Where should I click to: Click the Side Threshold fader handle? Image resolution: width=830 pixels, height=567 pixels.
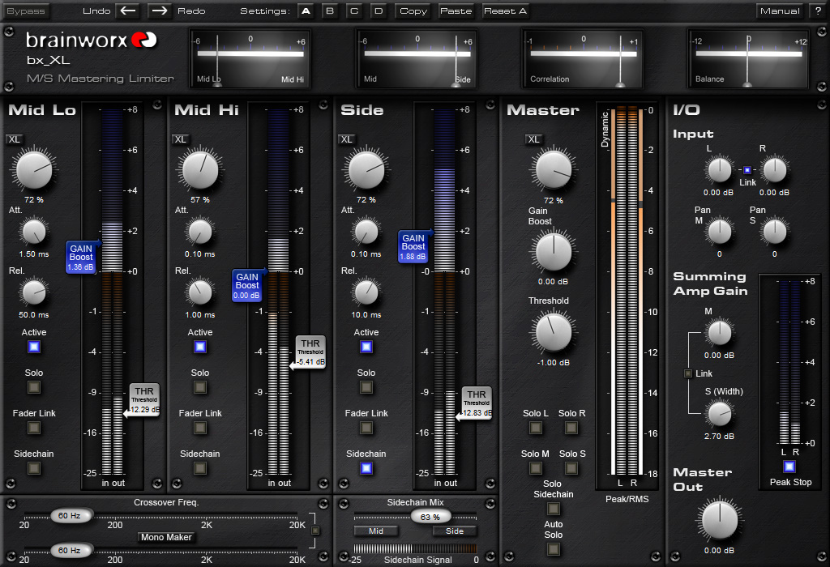[476, 403]
